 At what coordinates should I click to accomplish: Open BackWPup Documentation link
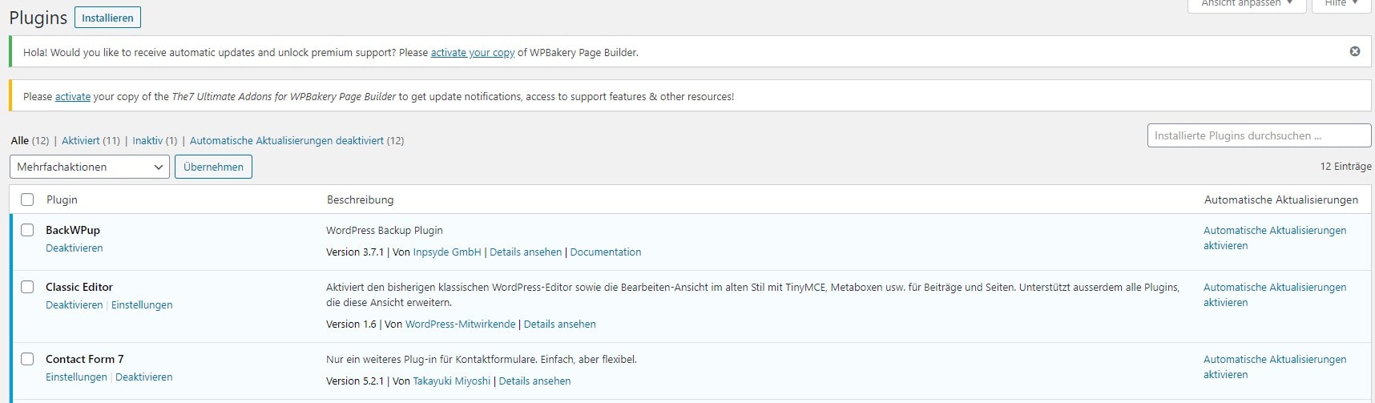pyautogui.click(x=606, y=252)
